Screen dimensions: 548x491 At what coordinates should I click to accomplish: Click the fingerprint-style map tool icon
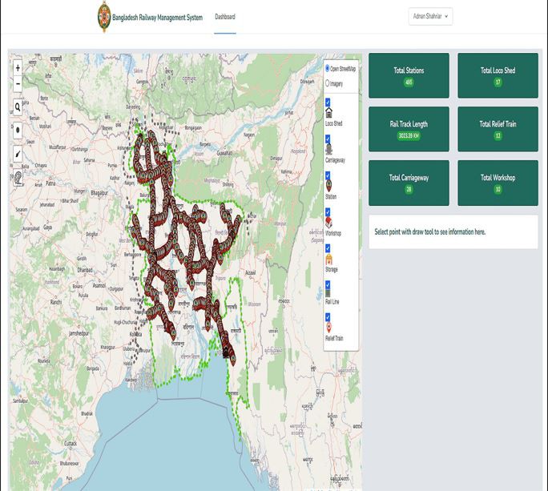18,178
